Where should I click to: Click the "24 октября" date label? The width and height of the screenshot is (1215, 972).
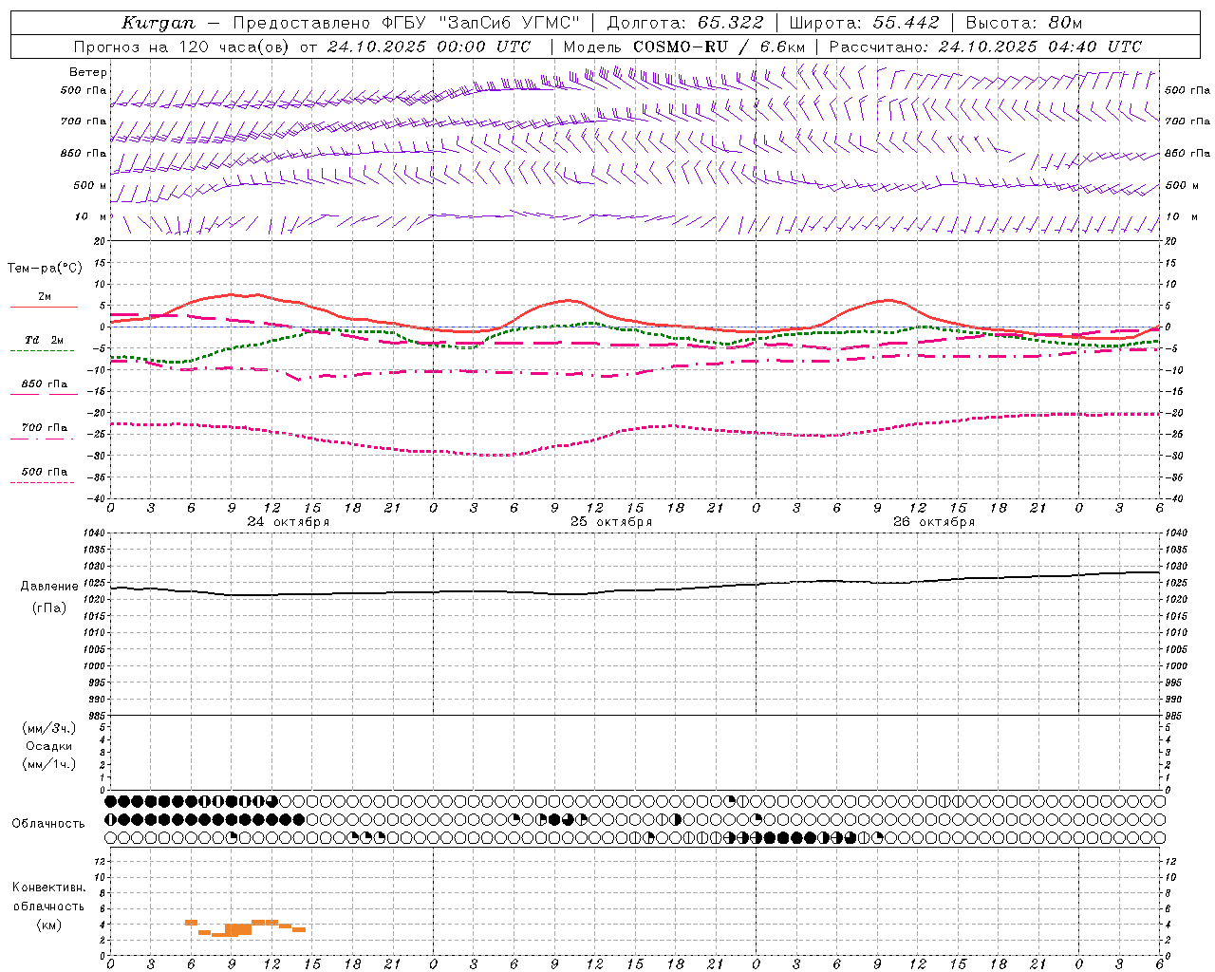click(x=289, y=522)
